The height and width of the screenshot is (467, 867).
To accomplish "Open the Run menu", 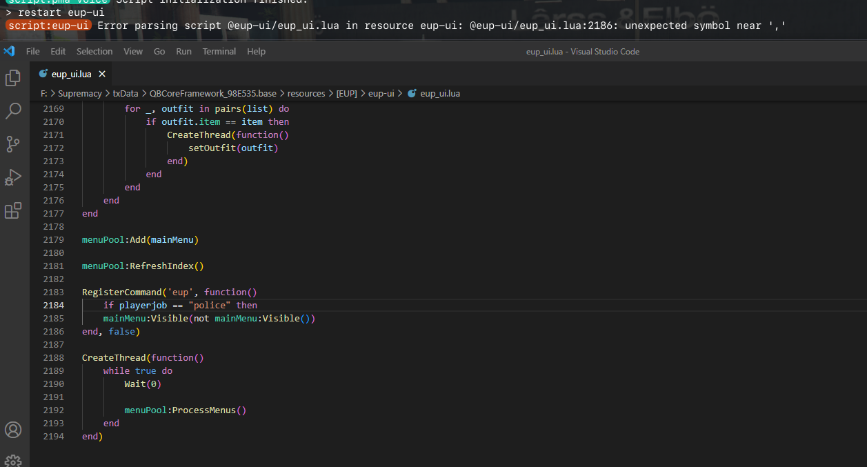I will (x=183, y=51).
